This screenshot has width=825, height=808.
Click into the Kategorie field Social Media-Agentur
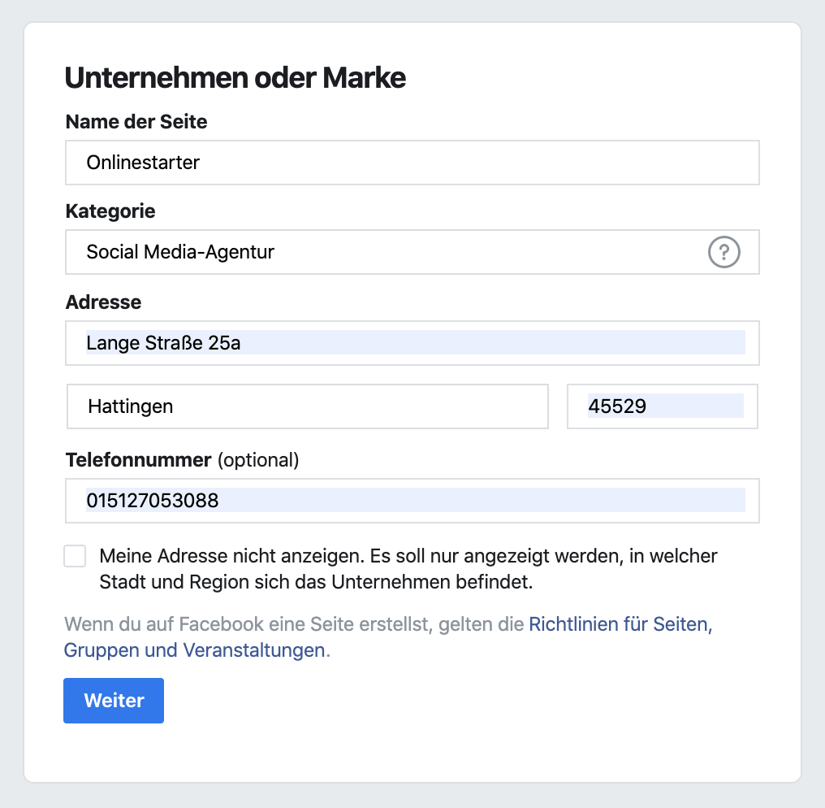tap(412, 252)
